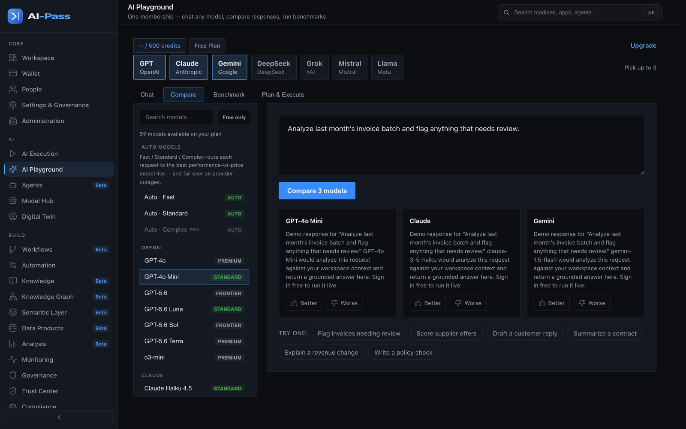Select Claude Haiku 4.5 model
Viewport: 686px width, 429px height.
point(194,389)
